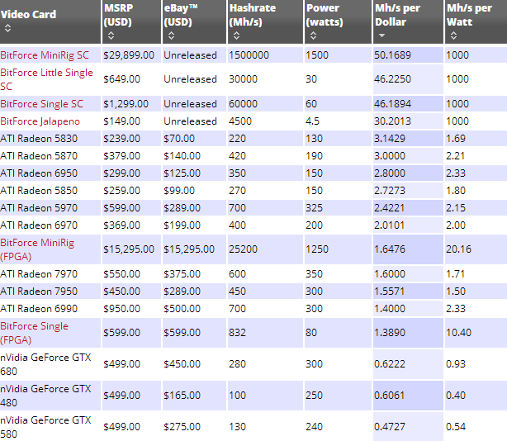The image size is (507, 441).
Task: Click the 1.6476 Mh/s per Dollar value
Action: coord(390,249)
